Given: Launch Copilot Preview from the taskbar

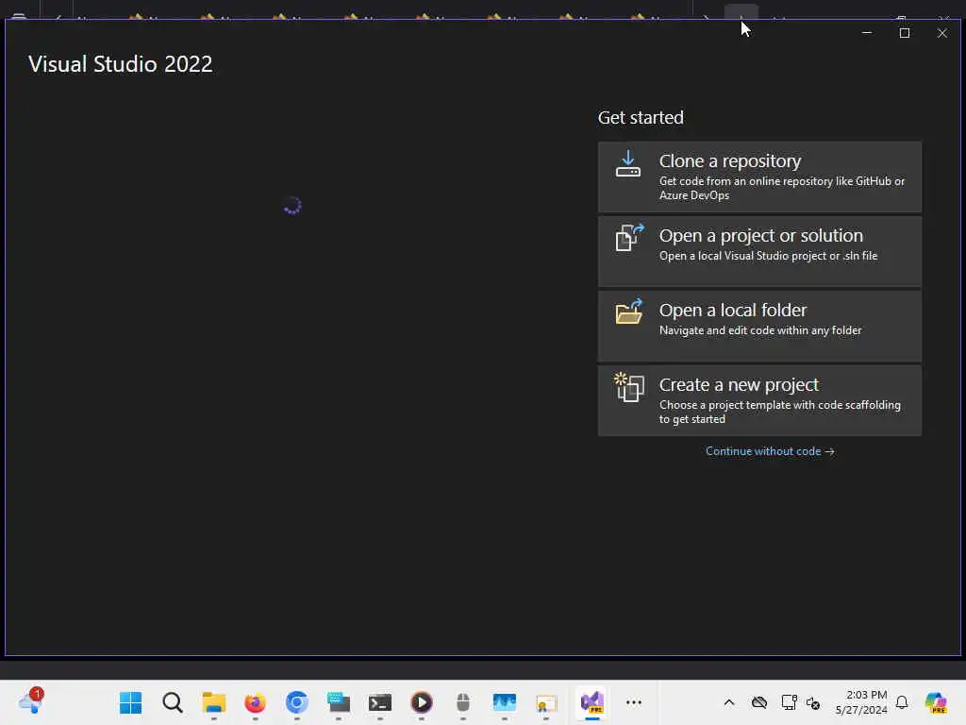Looking at the screenshot, I should tap(936, 702).
